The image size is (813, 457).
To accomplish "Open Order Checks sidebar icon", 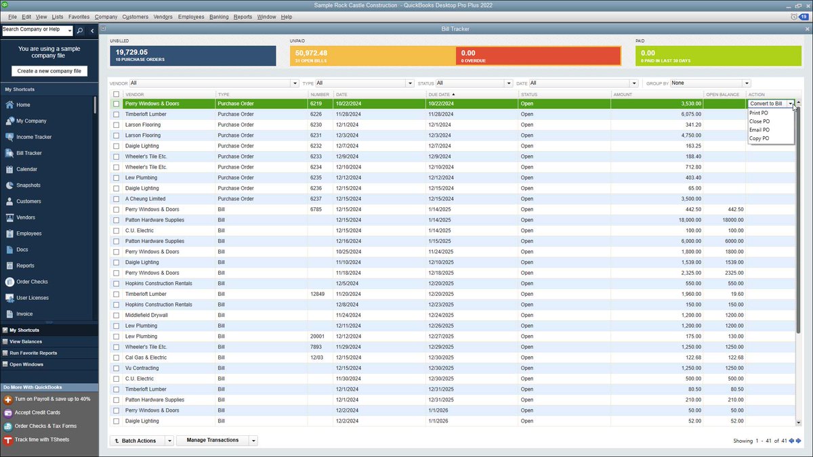I will 9,282.
